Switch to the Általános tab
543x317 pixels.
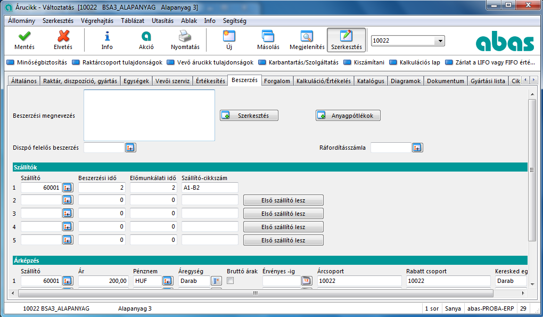click(23, 81)
